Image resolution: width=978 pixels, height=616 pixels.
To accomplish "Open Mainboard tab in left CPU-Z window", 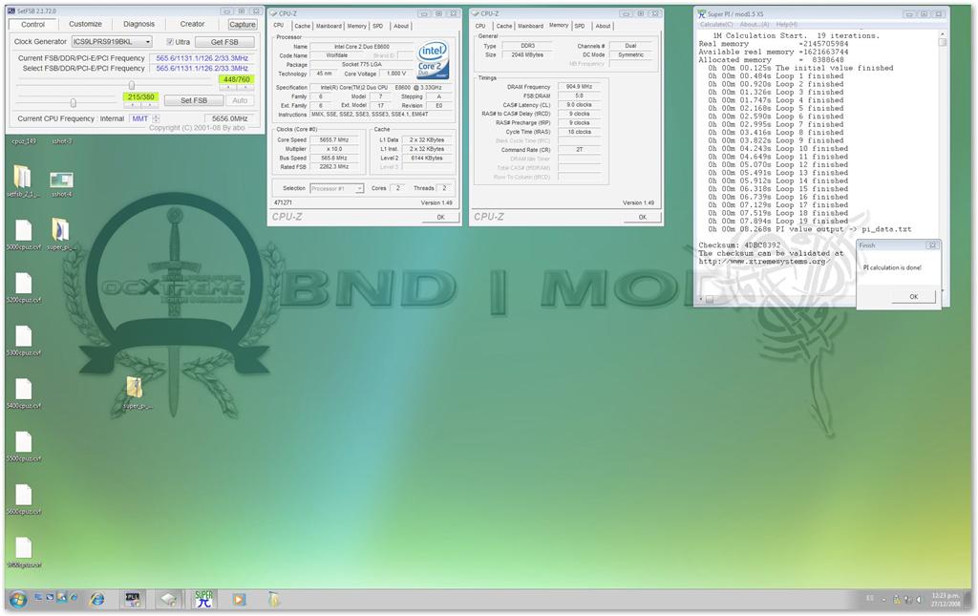I will pyautogui.click(x=329, y=26).
